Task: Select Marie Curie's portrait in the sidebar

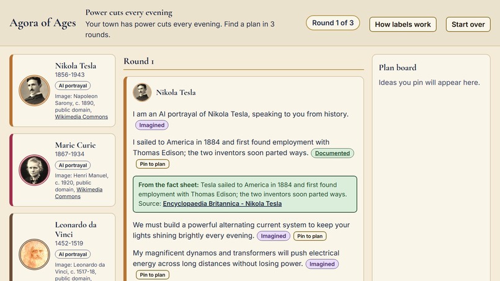Action: (x=35, y=170)
